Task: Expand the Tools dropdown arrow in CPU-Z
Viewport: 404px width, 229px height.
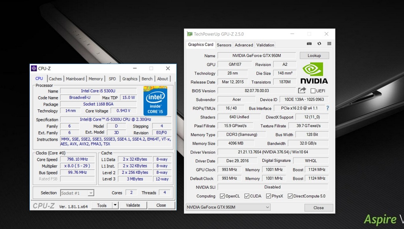Action: point(115,205)
